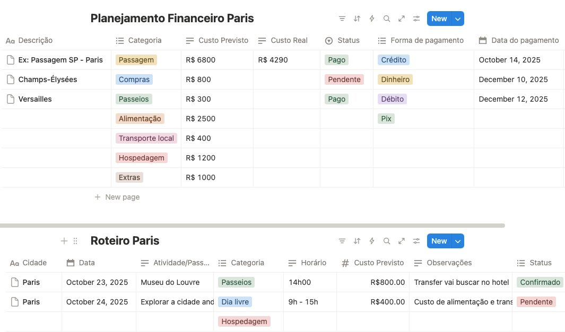Expand New dropdown arrow in Roteiro Paris
The height and width of the screenshot is (332, 565).
click(458, 241)
